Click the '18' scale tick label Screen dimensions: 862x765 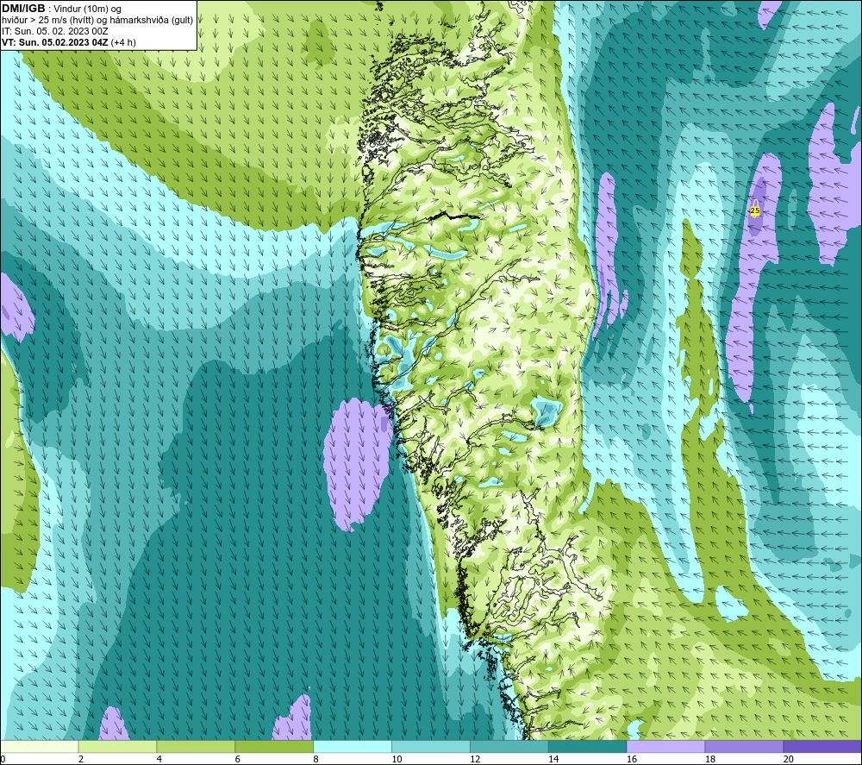click(709, 759)
